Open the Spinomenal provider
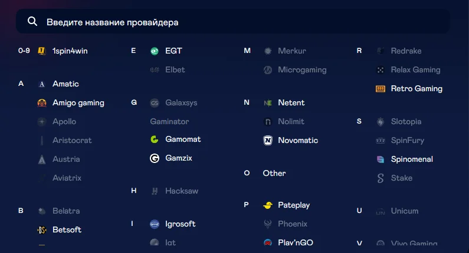469x253 pixels. point(412,159)
